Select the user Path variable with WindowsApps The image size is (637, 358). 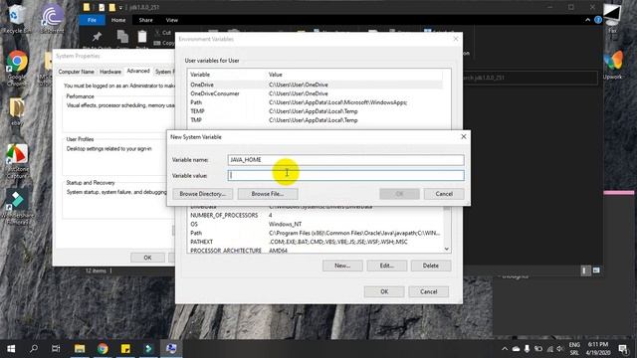(316, 102)
